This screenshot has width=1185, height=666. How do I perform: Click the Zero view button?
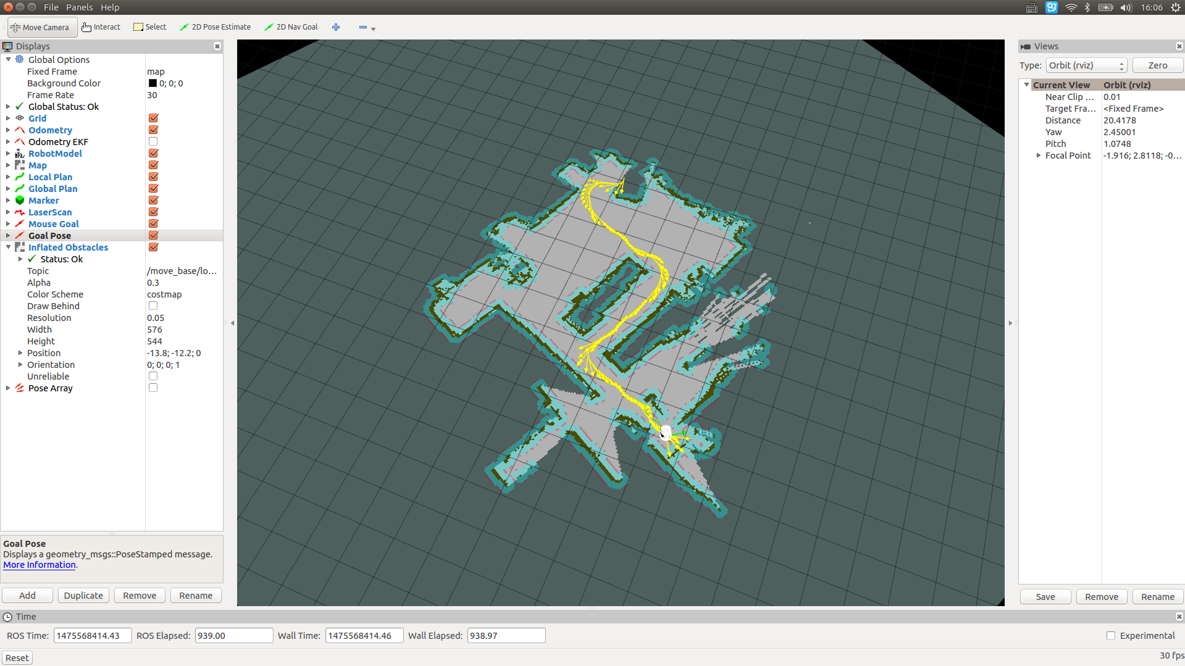click(1158, 65)
